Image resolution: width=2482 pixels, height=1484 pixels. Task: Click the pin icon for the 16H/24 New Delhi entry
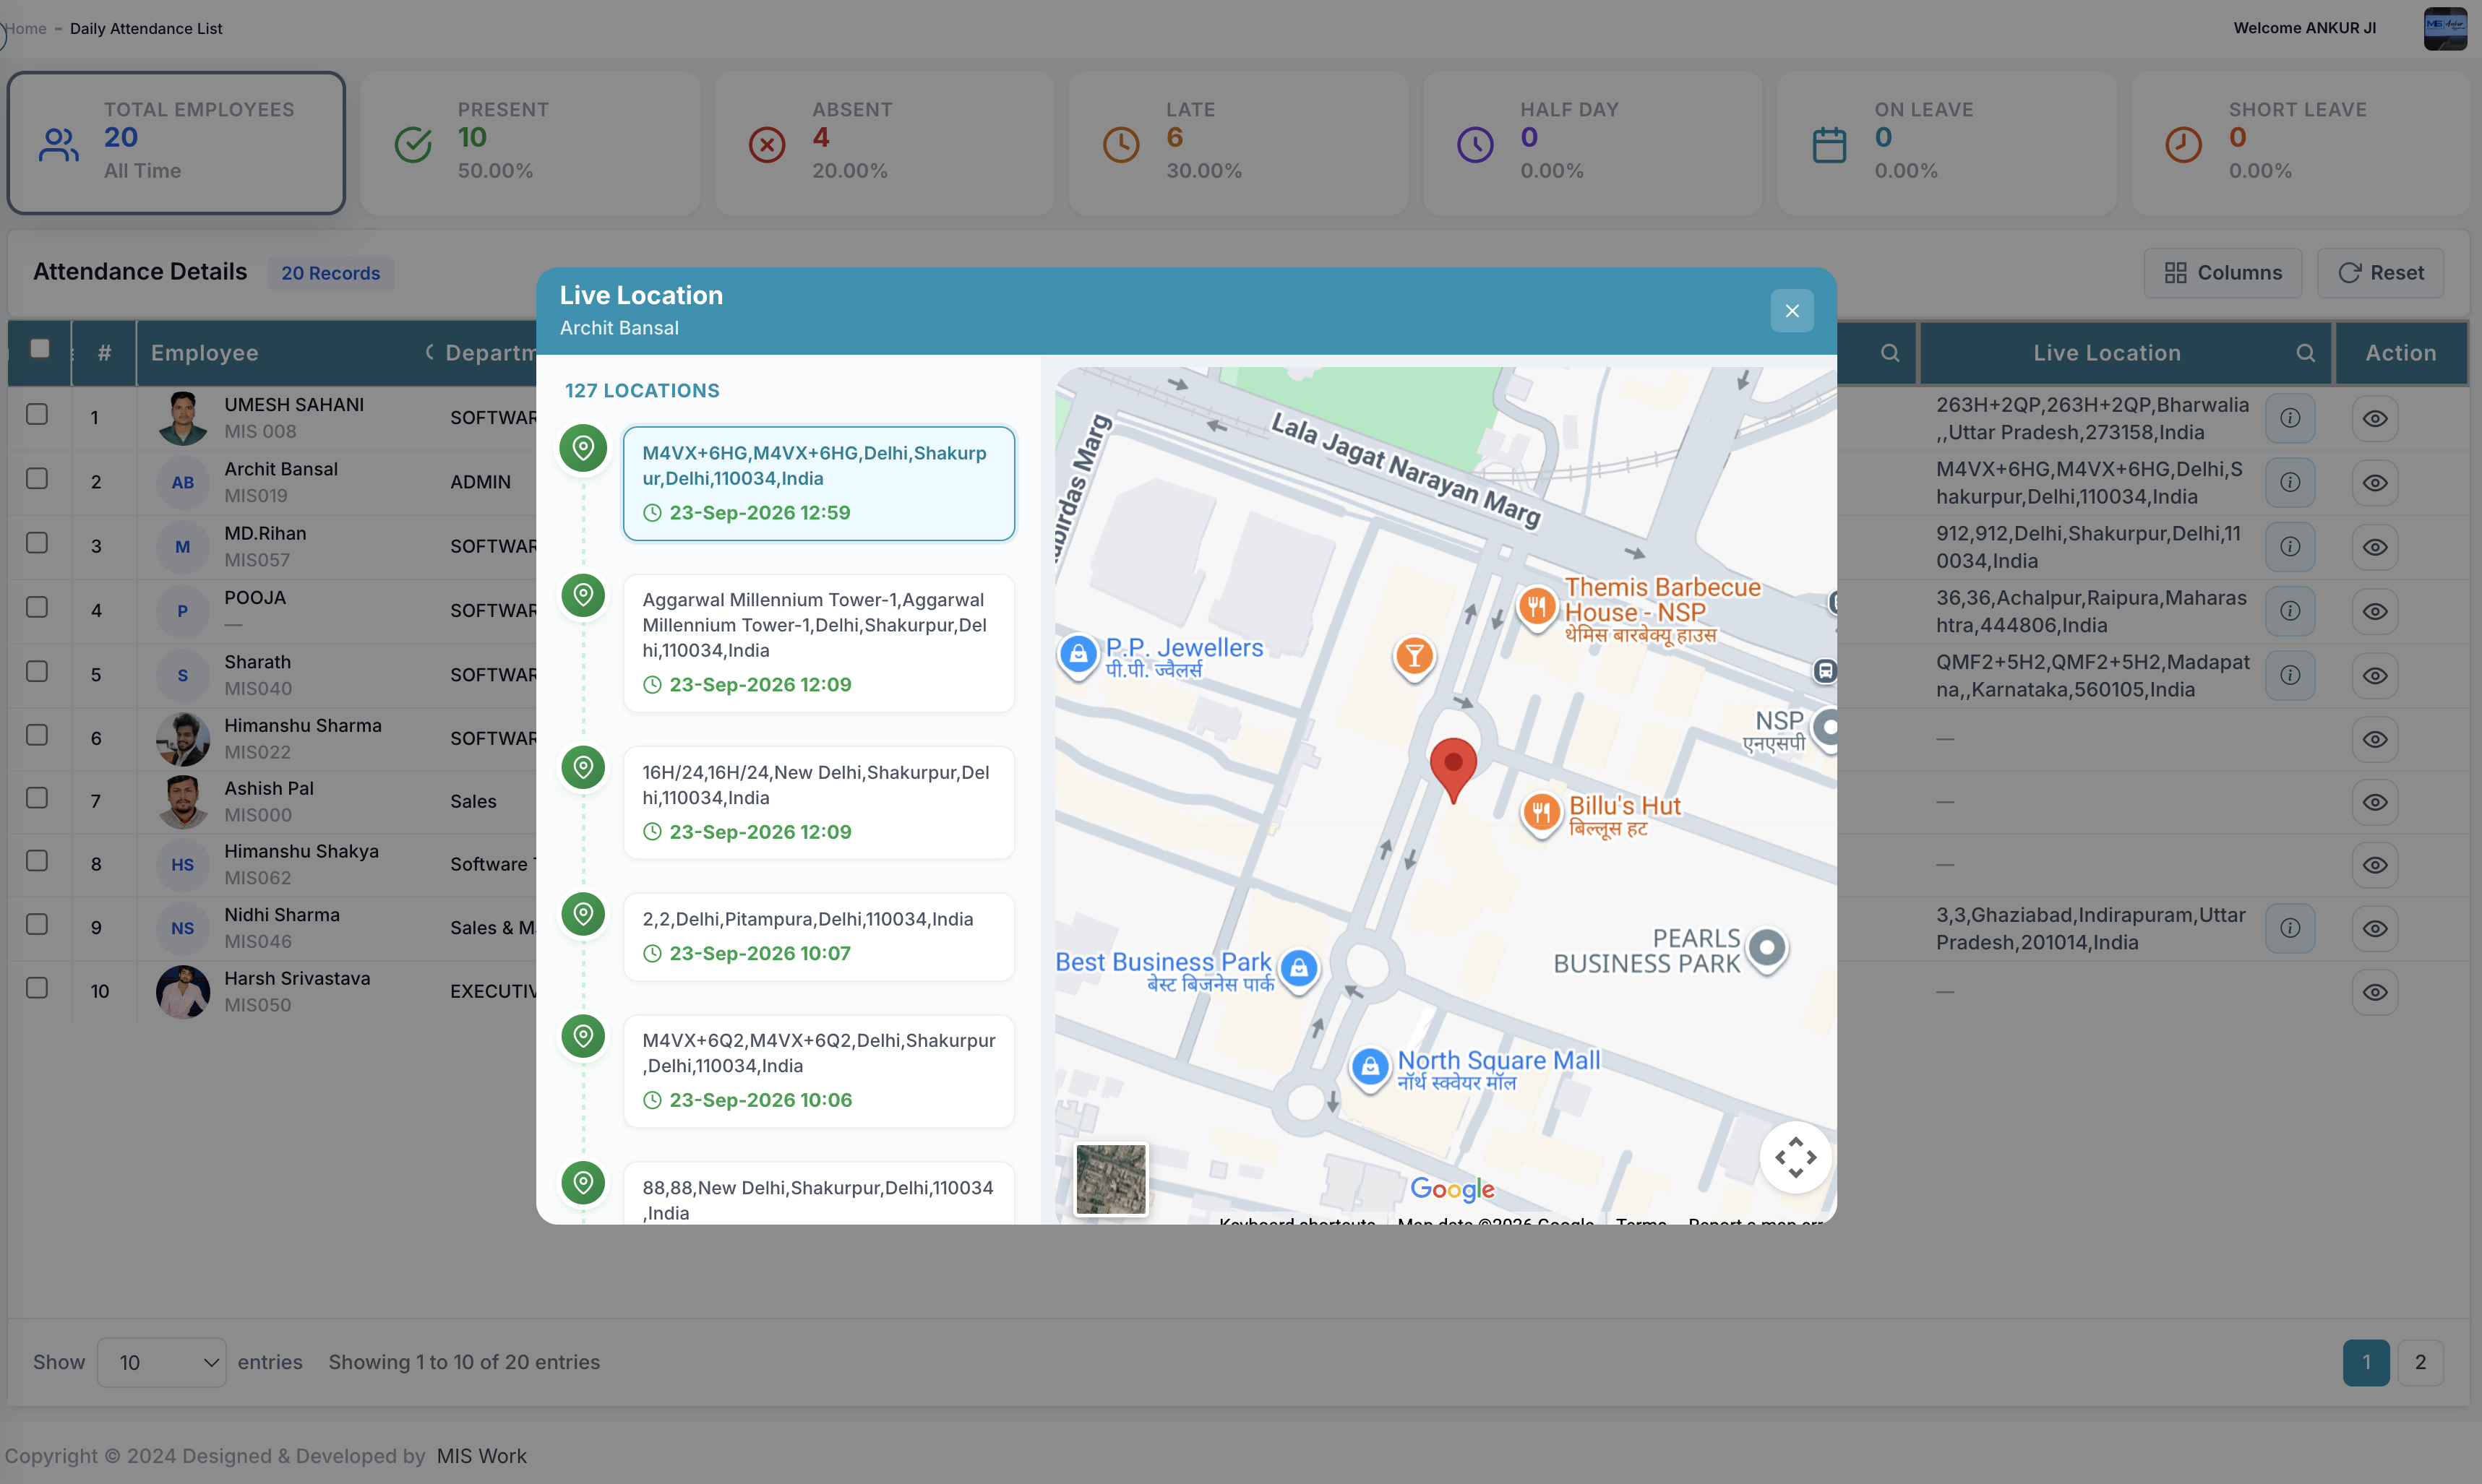[583, 767]
